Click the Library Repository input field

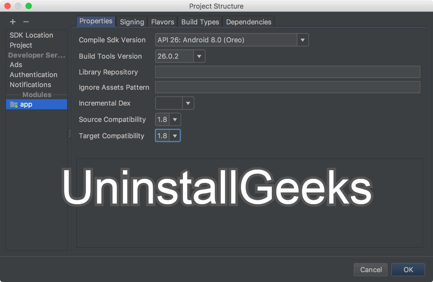[x=288, y=72]
